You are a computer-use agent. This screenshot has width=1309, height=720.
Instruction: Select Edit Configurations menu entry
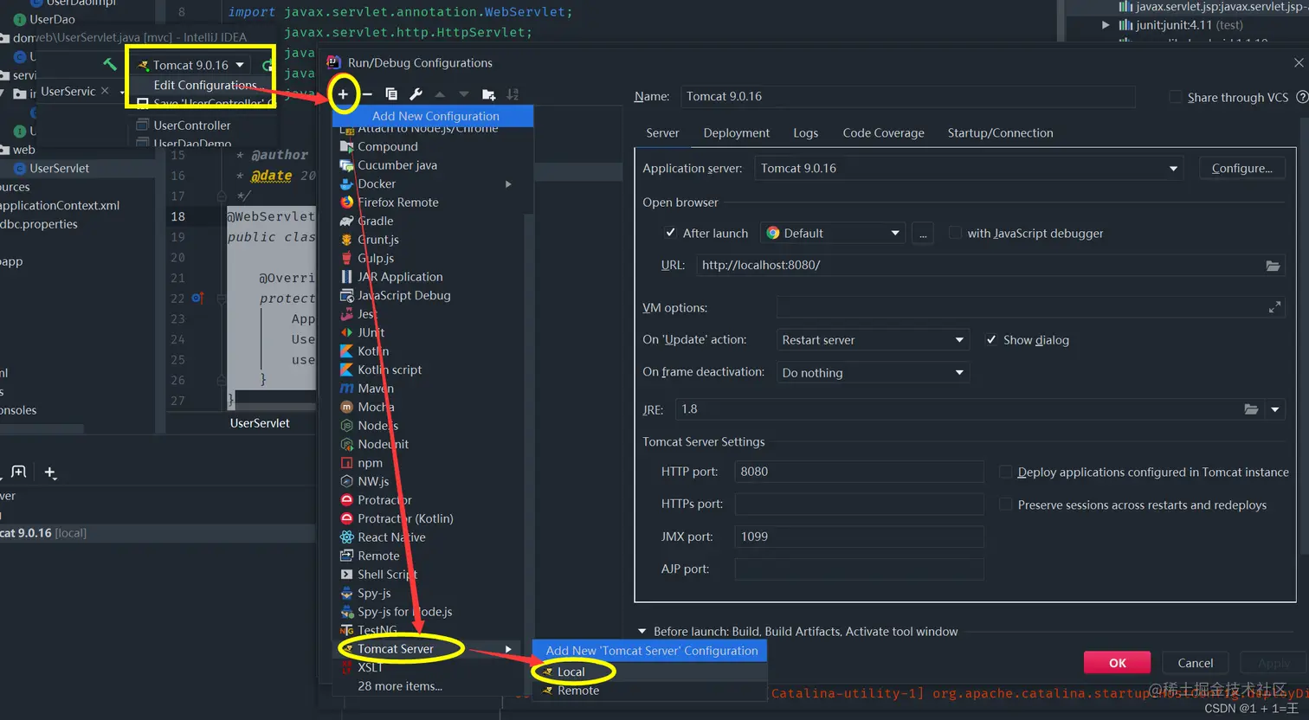204,85
